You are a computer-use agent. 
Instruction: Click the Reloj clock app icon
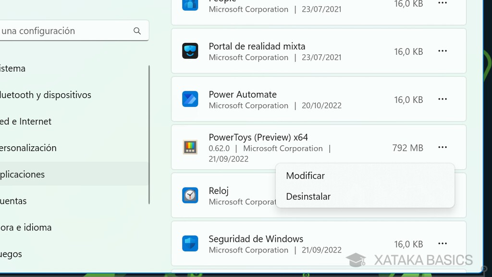[190, 195]
